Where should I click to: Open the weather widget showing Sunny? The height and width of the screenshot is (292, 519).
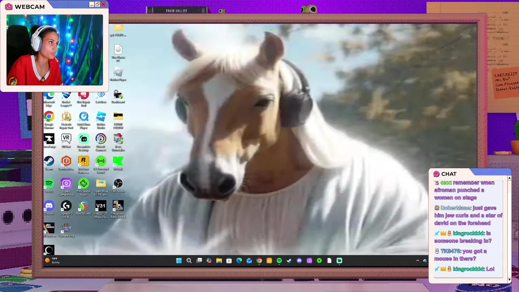[52, 261]
